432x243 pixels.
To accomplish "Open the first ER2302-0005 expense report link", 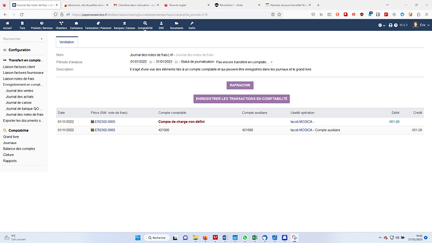I will pos(105,121).
